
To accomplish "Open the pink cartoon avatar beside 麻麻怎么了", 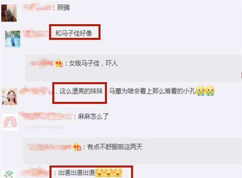I will coord(10,122).
